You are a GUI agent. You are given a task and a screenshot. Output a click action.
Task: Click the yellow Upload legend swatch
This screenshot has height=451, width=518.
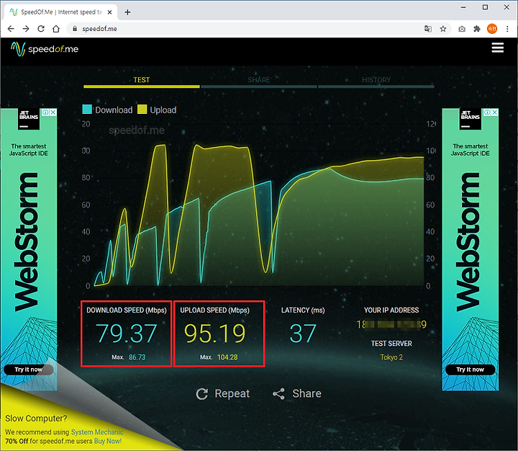(x=142, y=110)
